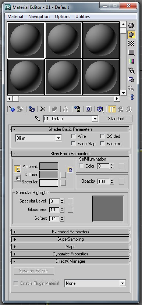Open the Sample Type sphere flyout
This screenshot has height=305, width=142.
point(131,25)
